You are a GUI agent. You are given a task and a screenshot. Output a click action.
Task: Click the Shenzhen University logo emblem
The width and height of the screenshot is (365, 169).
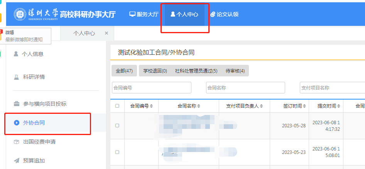pyautogui.click(x=20, y=14)
